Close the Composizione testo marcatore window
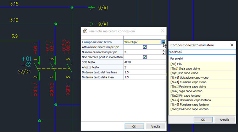Image resolution: width=238 pixels, height=132 pixels. coord(232,45)
